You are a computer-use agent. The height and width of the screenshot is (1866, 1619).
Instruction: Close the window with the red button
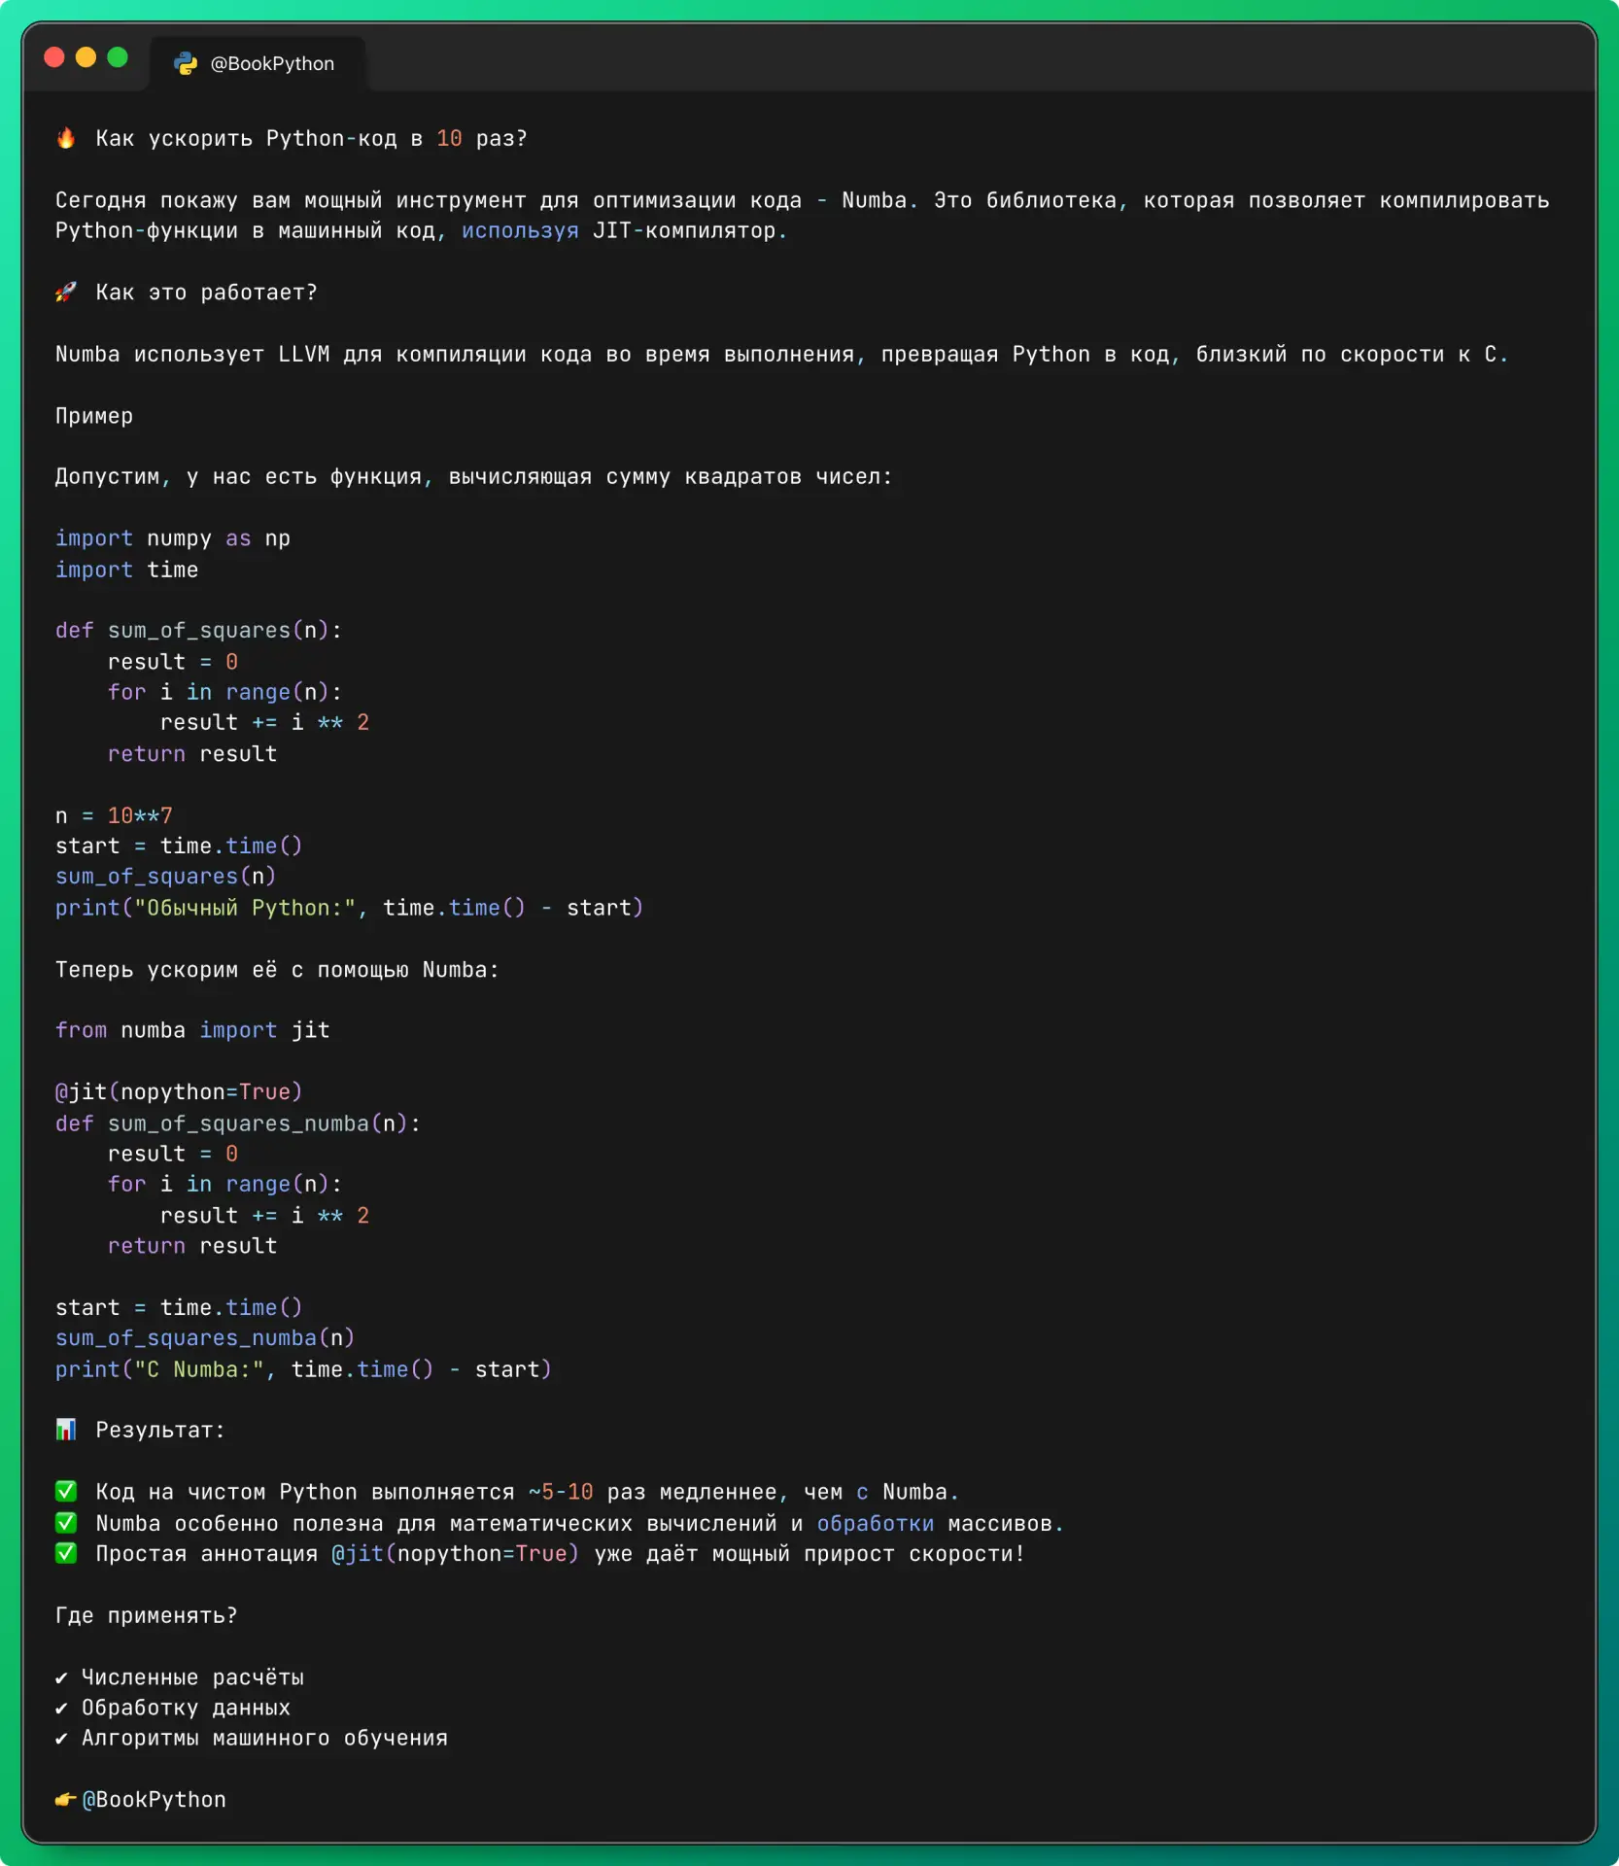pos(54,57)
